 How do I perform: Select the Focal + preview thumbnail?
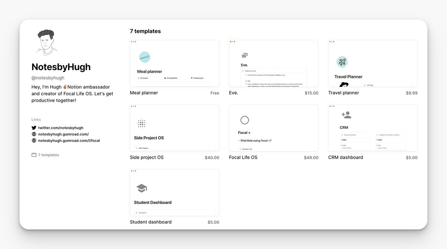274,128
